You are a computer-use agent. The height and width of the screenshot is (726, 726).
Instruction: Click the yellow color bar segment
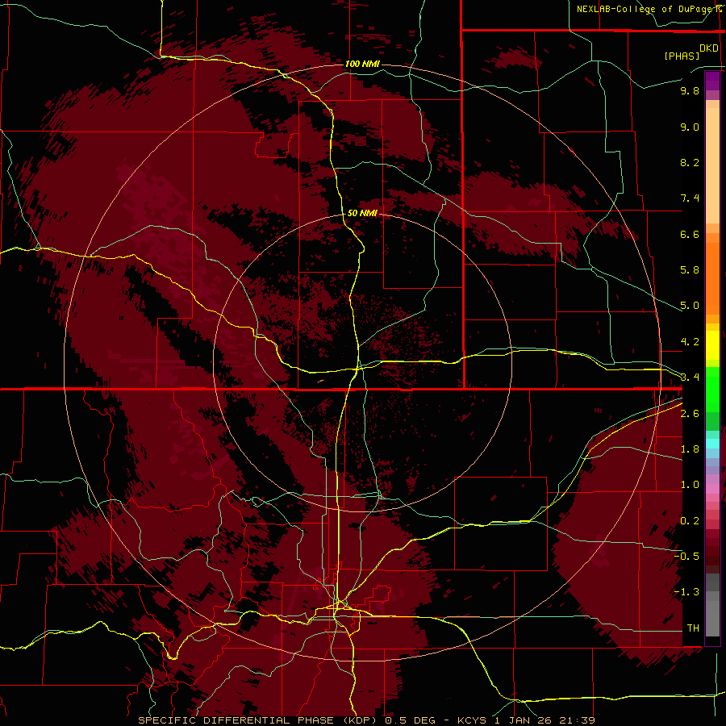[x=712, y=345]
